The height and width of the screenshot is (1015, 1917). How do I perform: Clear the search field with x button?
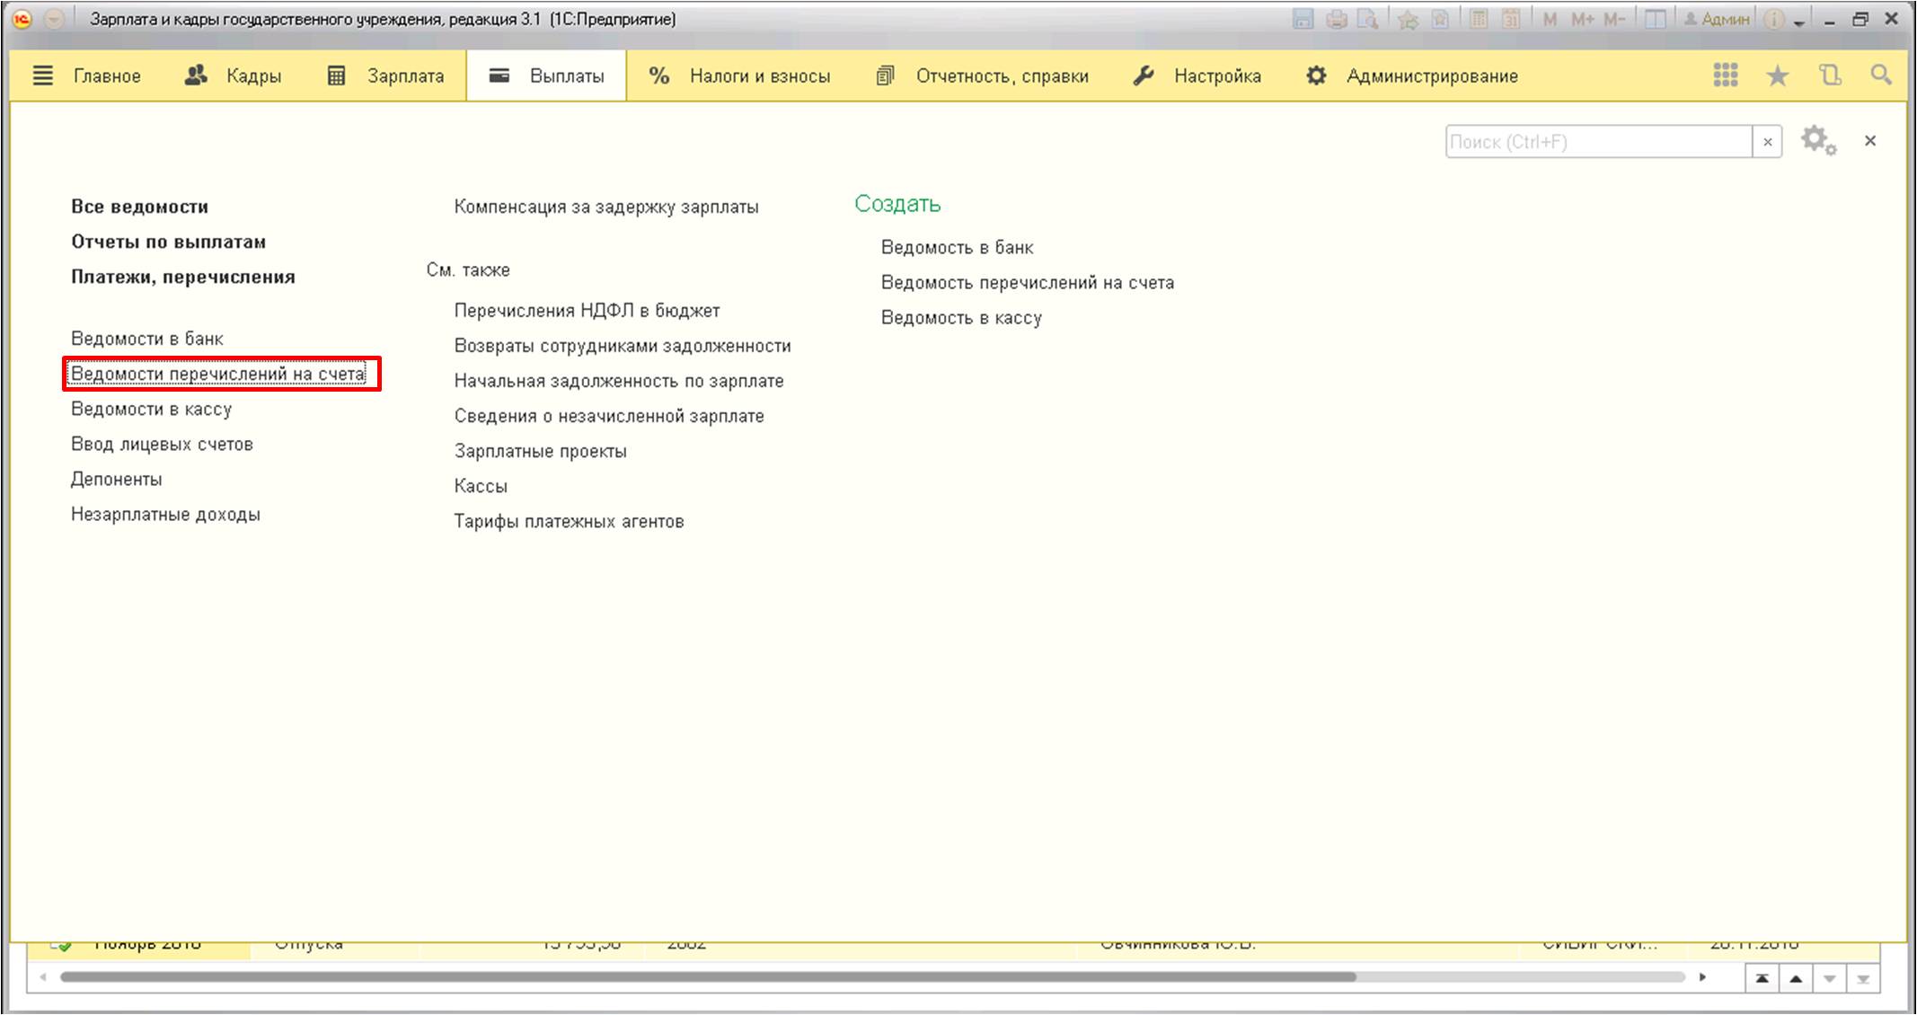click(1768, 142)
